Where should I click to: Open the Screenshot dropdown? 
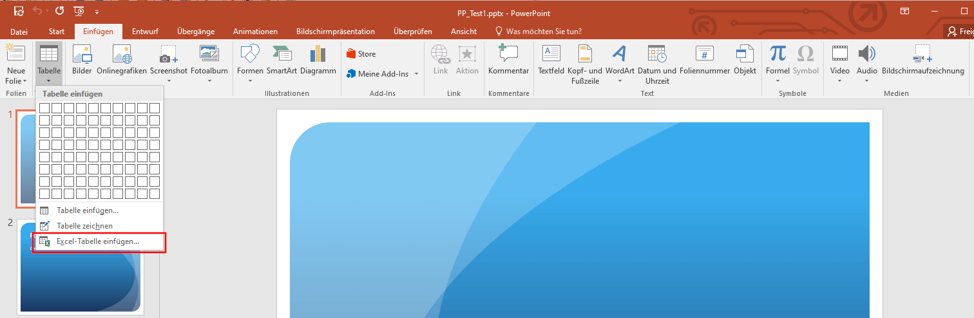169,81
